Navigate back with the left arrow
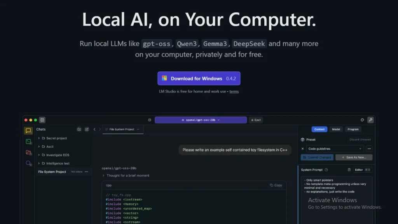 coord(94,129)
